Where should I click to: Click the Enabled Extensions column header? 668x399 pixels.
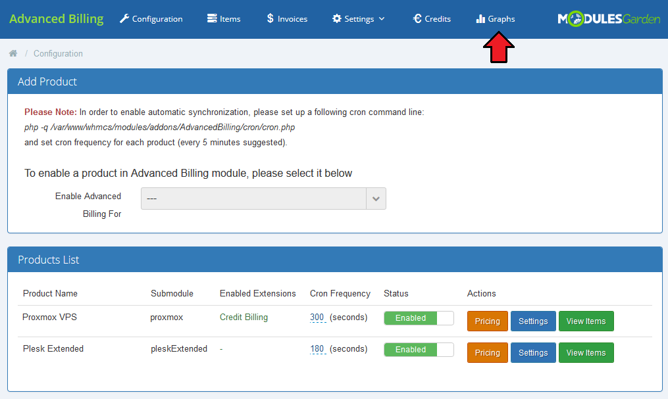[x=258, y=294]
